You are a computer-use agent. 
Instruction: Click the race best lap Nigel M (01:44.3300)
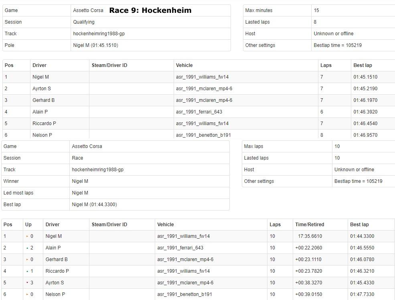(x=94, y=205)
